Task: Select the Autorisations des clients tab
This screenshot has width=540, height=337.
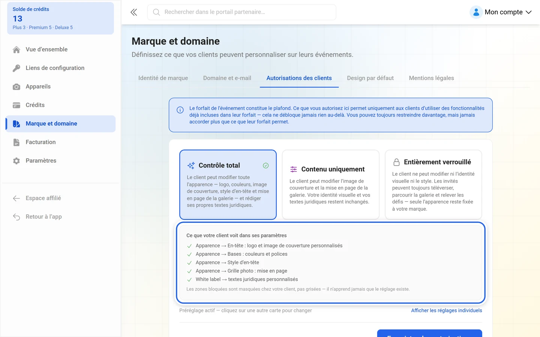Action: coord(299,78)
